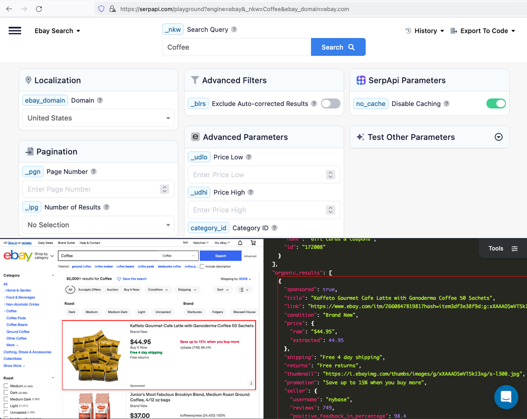The height and width of the screenshot is (419, 527).
Task: Open the chat support bubble
Action: point(506,397)
